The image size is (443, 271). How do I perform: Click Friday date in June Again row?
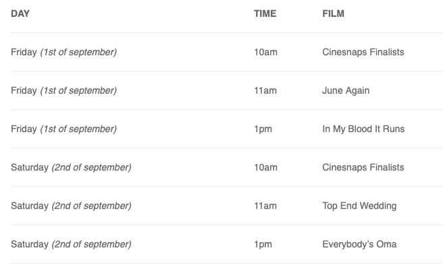[64, 90]
